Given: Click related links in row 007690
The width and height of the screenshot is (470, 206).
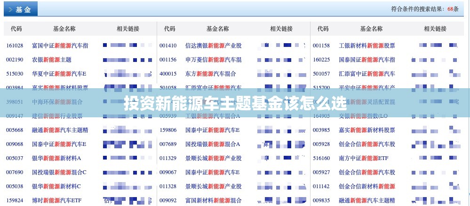Looking at the screenshot, I should (127, 173).
